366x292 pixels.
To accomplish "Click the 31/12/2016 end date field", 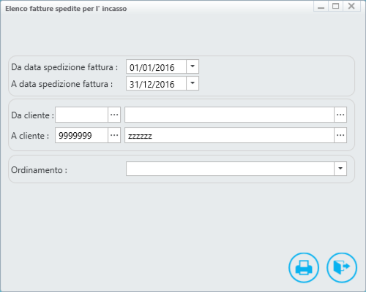I will point(156,83).
